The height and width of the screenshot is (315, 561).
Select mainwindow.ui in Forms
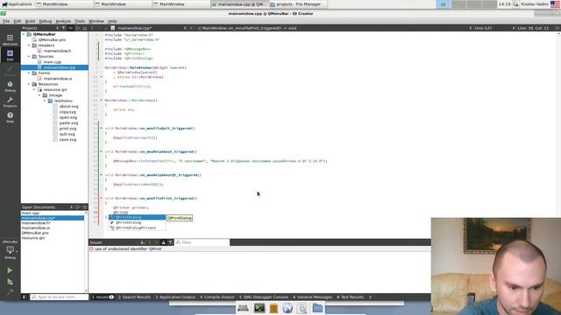click(x=58, y=78)
